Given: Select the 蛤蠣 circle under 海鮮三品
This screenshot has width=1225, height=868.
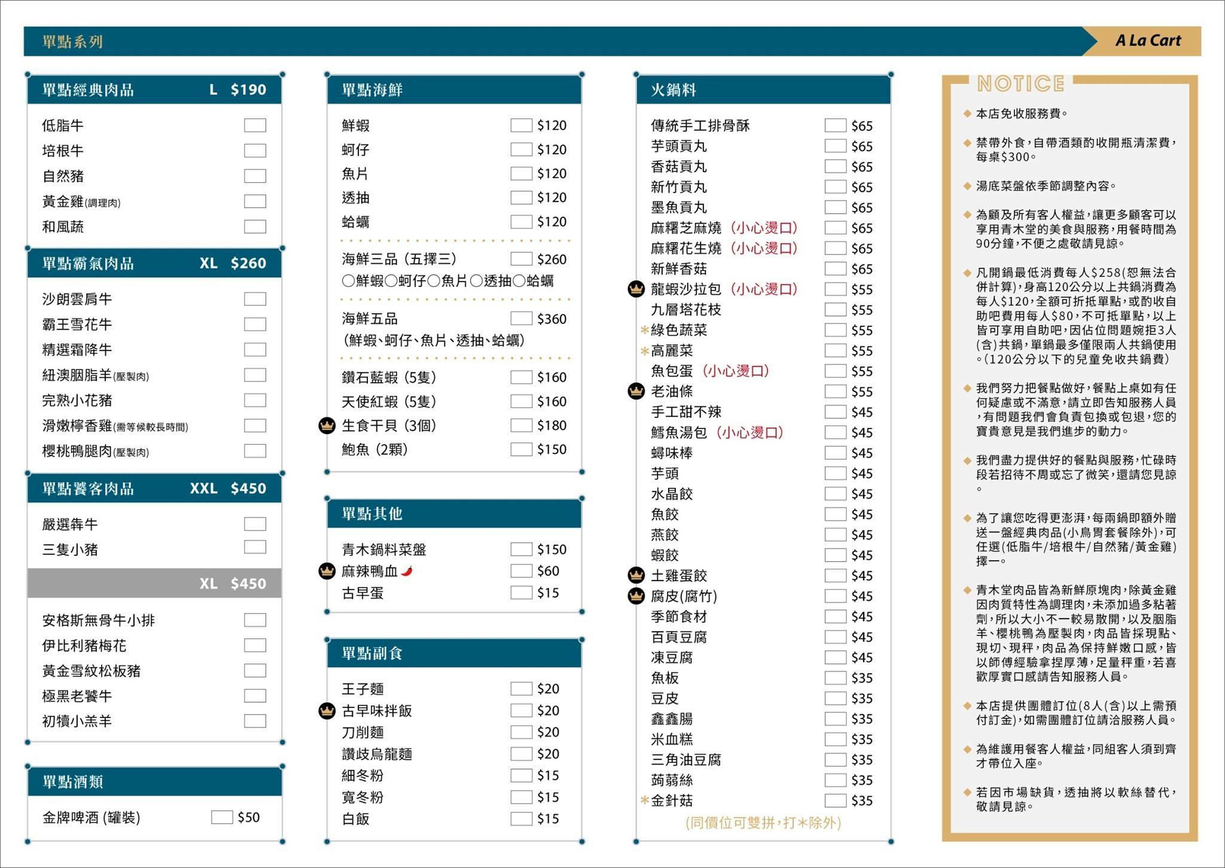Looking at the screenshot, I should pos(519,281).
